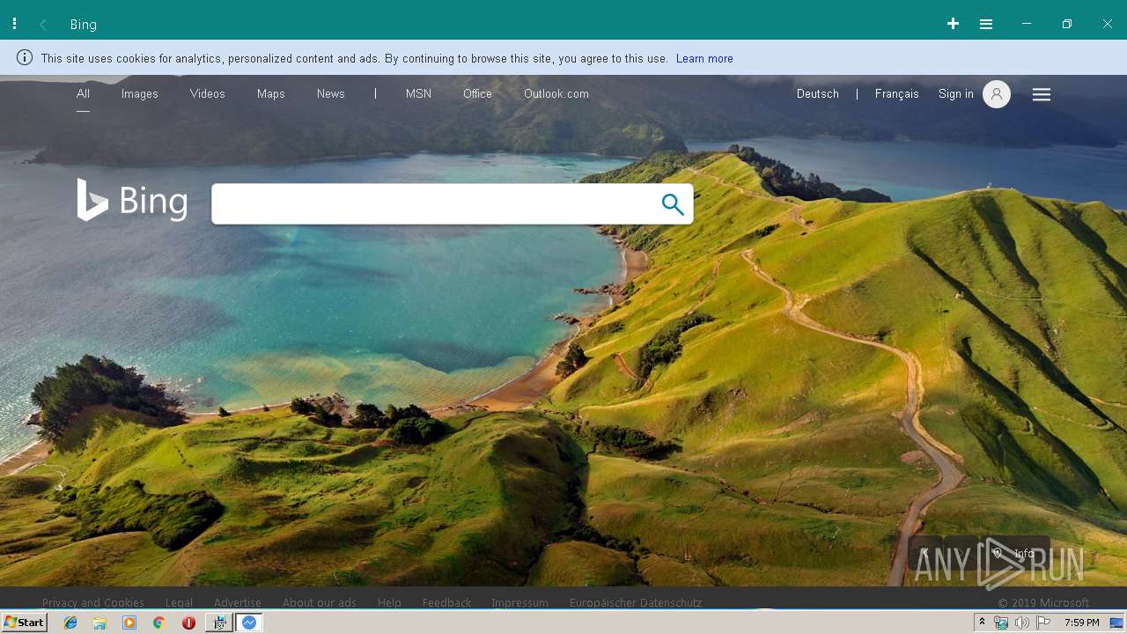Image resolution: width=1127 pixels, height=634 pixels.
Task: Open the three-dot app menu
Action: tap(15, 24)
